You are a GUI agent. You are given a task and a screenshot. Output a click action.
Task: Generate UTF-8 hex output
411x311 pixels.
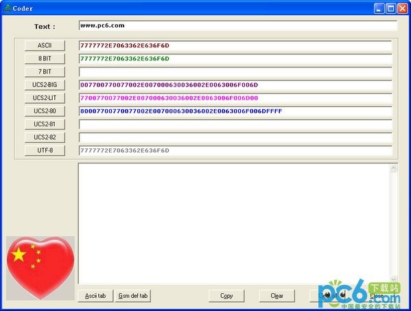[45, 150]
